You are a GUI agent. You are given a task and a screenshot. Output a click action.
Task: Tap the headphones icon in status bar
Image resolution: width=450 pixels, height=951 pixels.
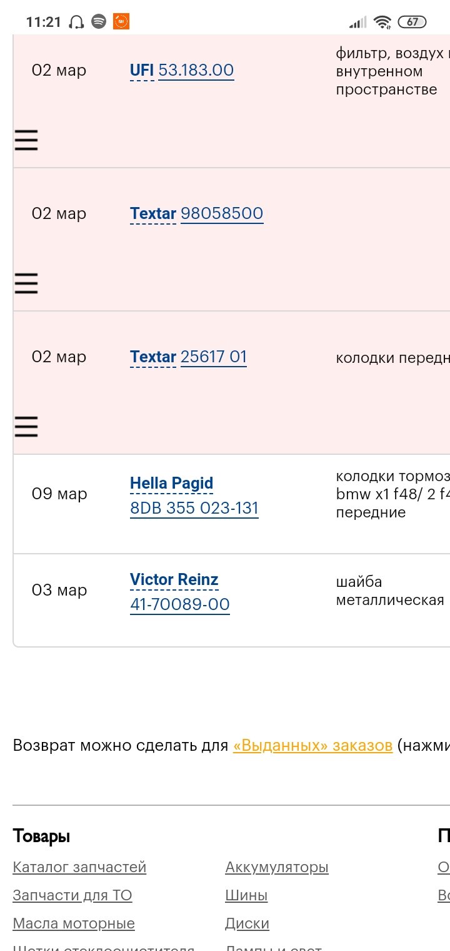(76, 22)
